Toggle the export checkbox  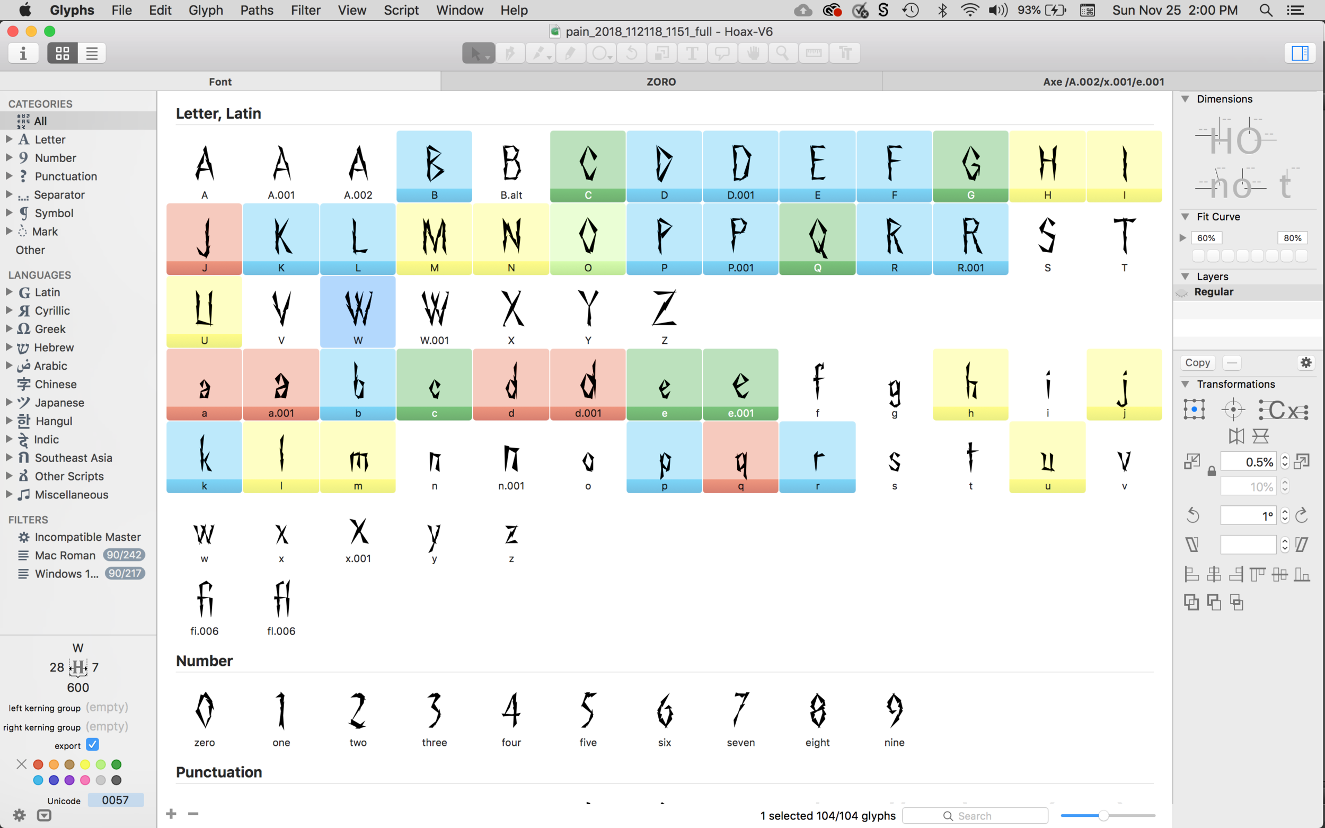click(93, 745)
